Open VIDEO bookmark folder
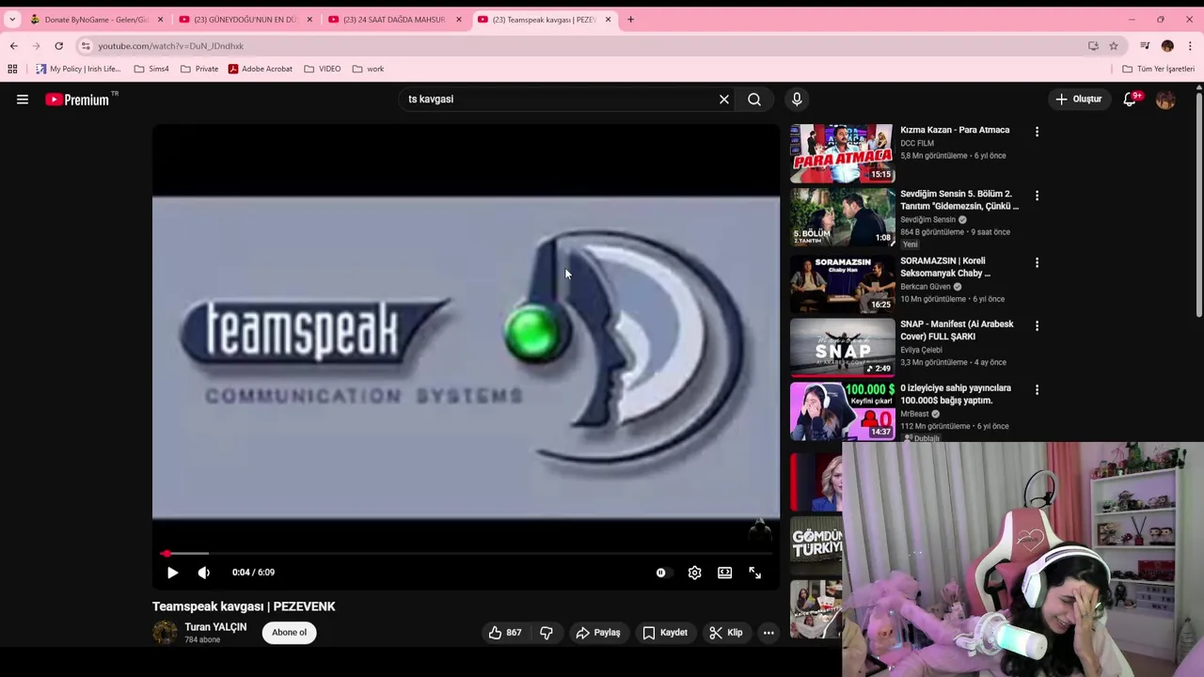Viewport: 1204px width, 677px height. click(x=323, y=69)
